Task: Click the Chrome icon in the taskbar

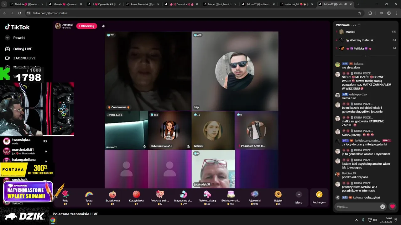Action: pyautogui.click(x=53, y=220)
